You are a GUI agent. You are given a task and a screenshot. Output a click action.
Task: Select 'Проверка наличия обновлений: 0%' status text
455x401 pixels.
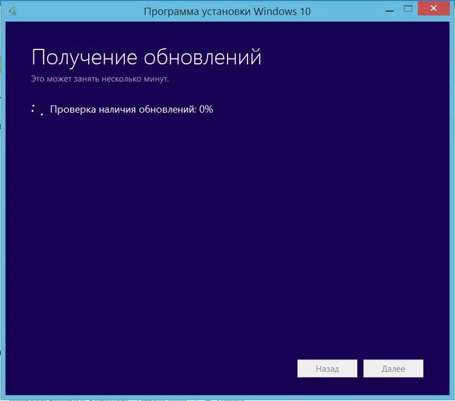(131, 109)
